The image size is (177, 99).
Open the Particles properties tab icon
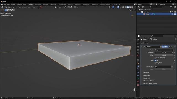click(138, 70)
